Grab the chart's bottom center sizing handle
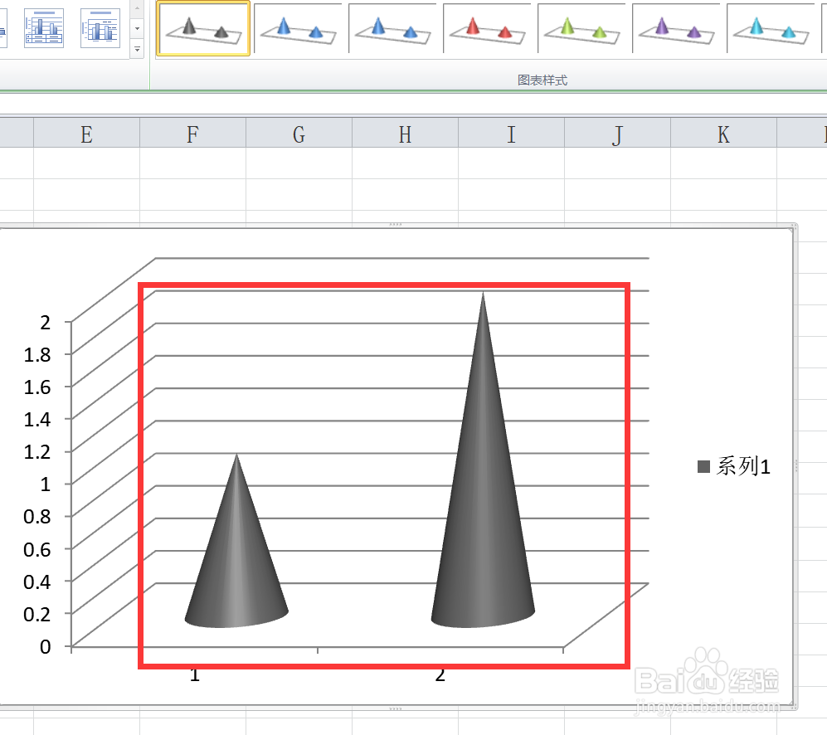The image size is (827, 735). click(x=396, y=708)
